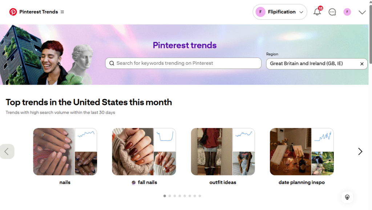Select the second carousel page dot
Screen dimensions: 372x210
170,196
